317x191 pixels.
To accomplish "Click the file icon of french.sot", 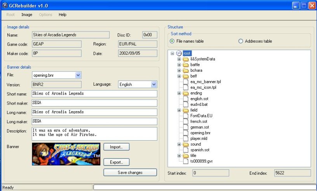I will coord(186,121).
